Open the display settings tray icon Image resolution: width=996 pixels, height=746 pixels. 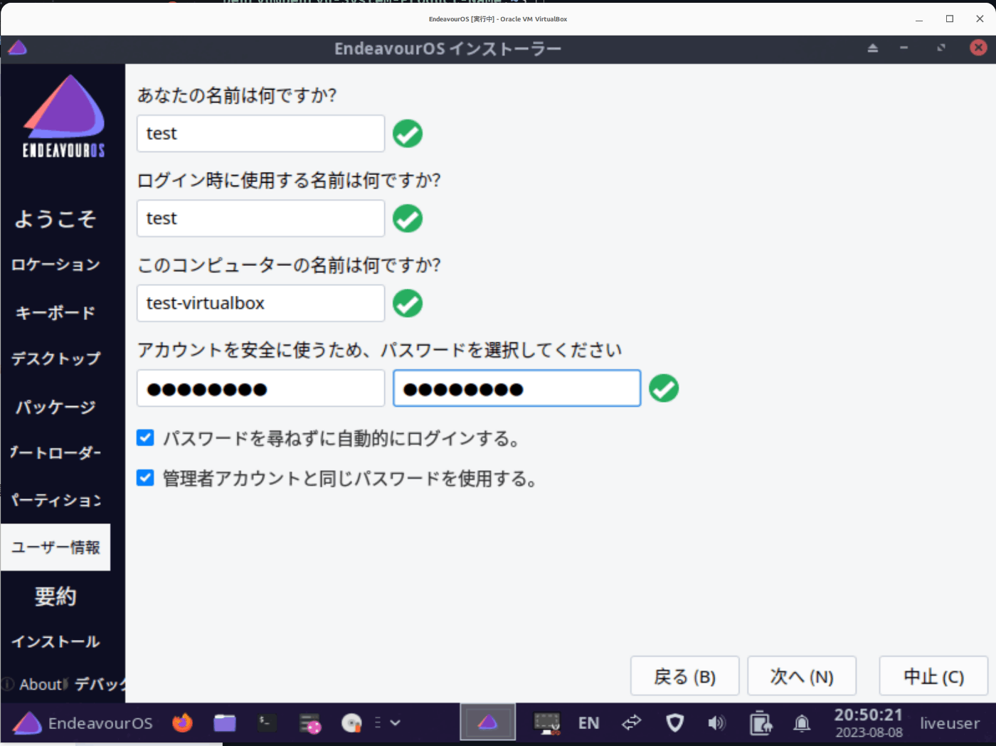click(x=547, y=723)
